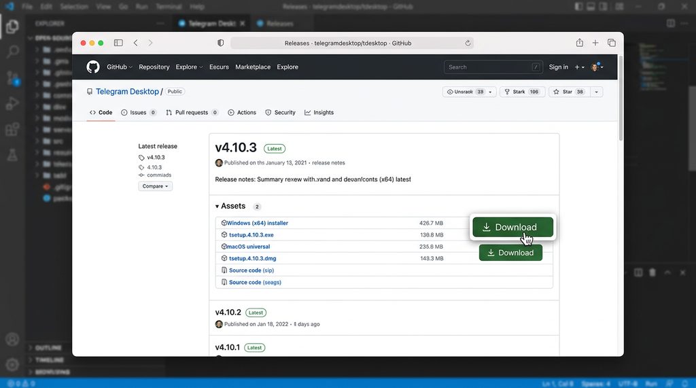Switch to the Actions tab

click(242, 113)
